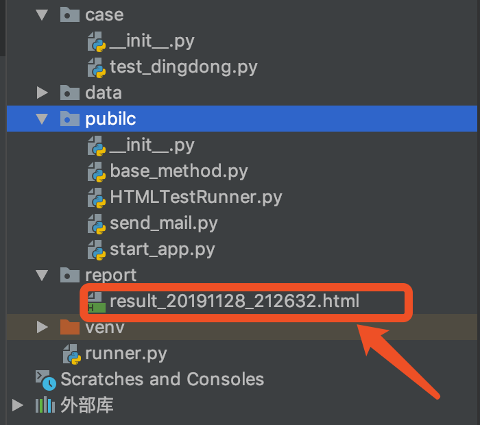Select base_method.py in the tree
Screen dimensions: 480x425
178,171
